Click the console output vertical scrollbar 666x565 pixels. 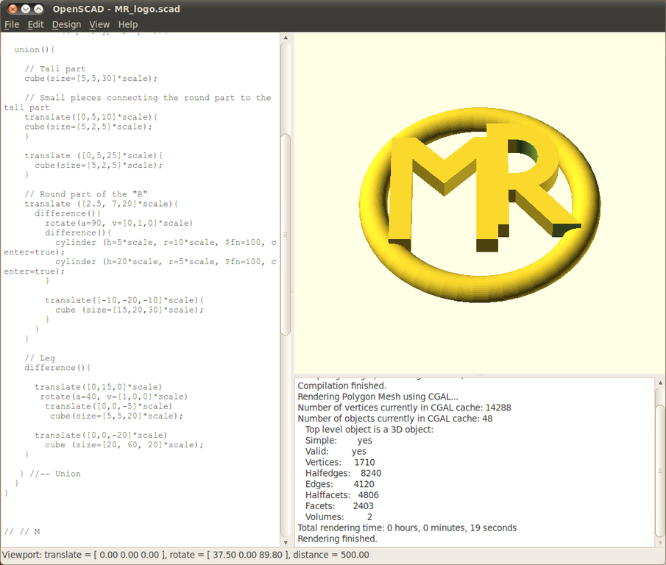click(659, 471)
